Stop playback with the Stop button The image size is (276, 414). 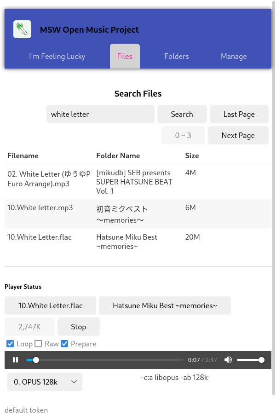78,327
